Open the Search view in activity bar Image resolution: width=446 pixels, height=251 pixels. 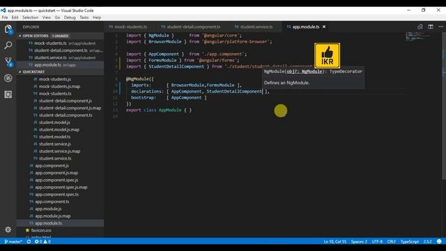(x=8, y=45)
